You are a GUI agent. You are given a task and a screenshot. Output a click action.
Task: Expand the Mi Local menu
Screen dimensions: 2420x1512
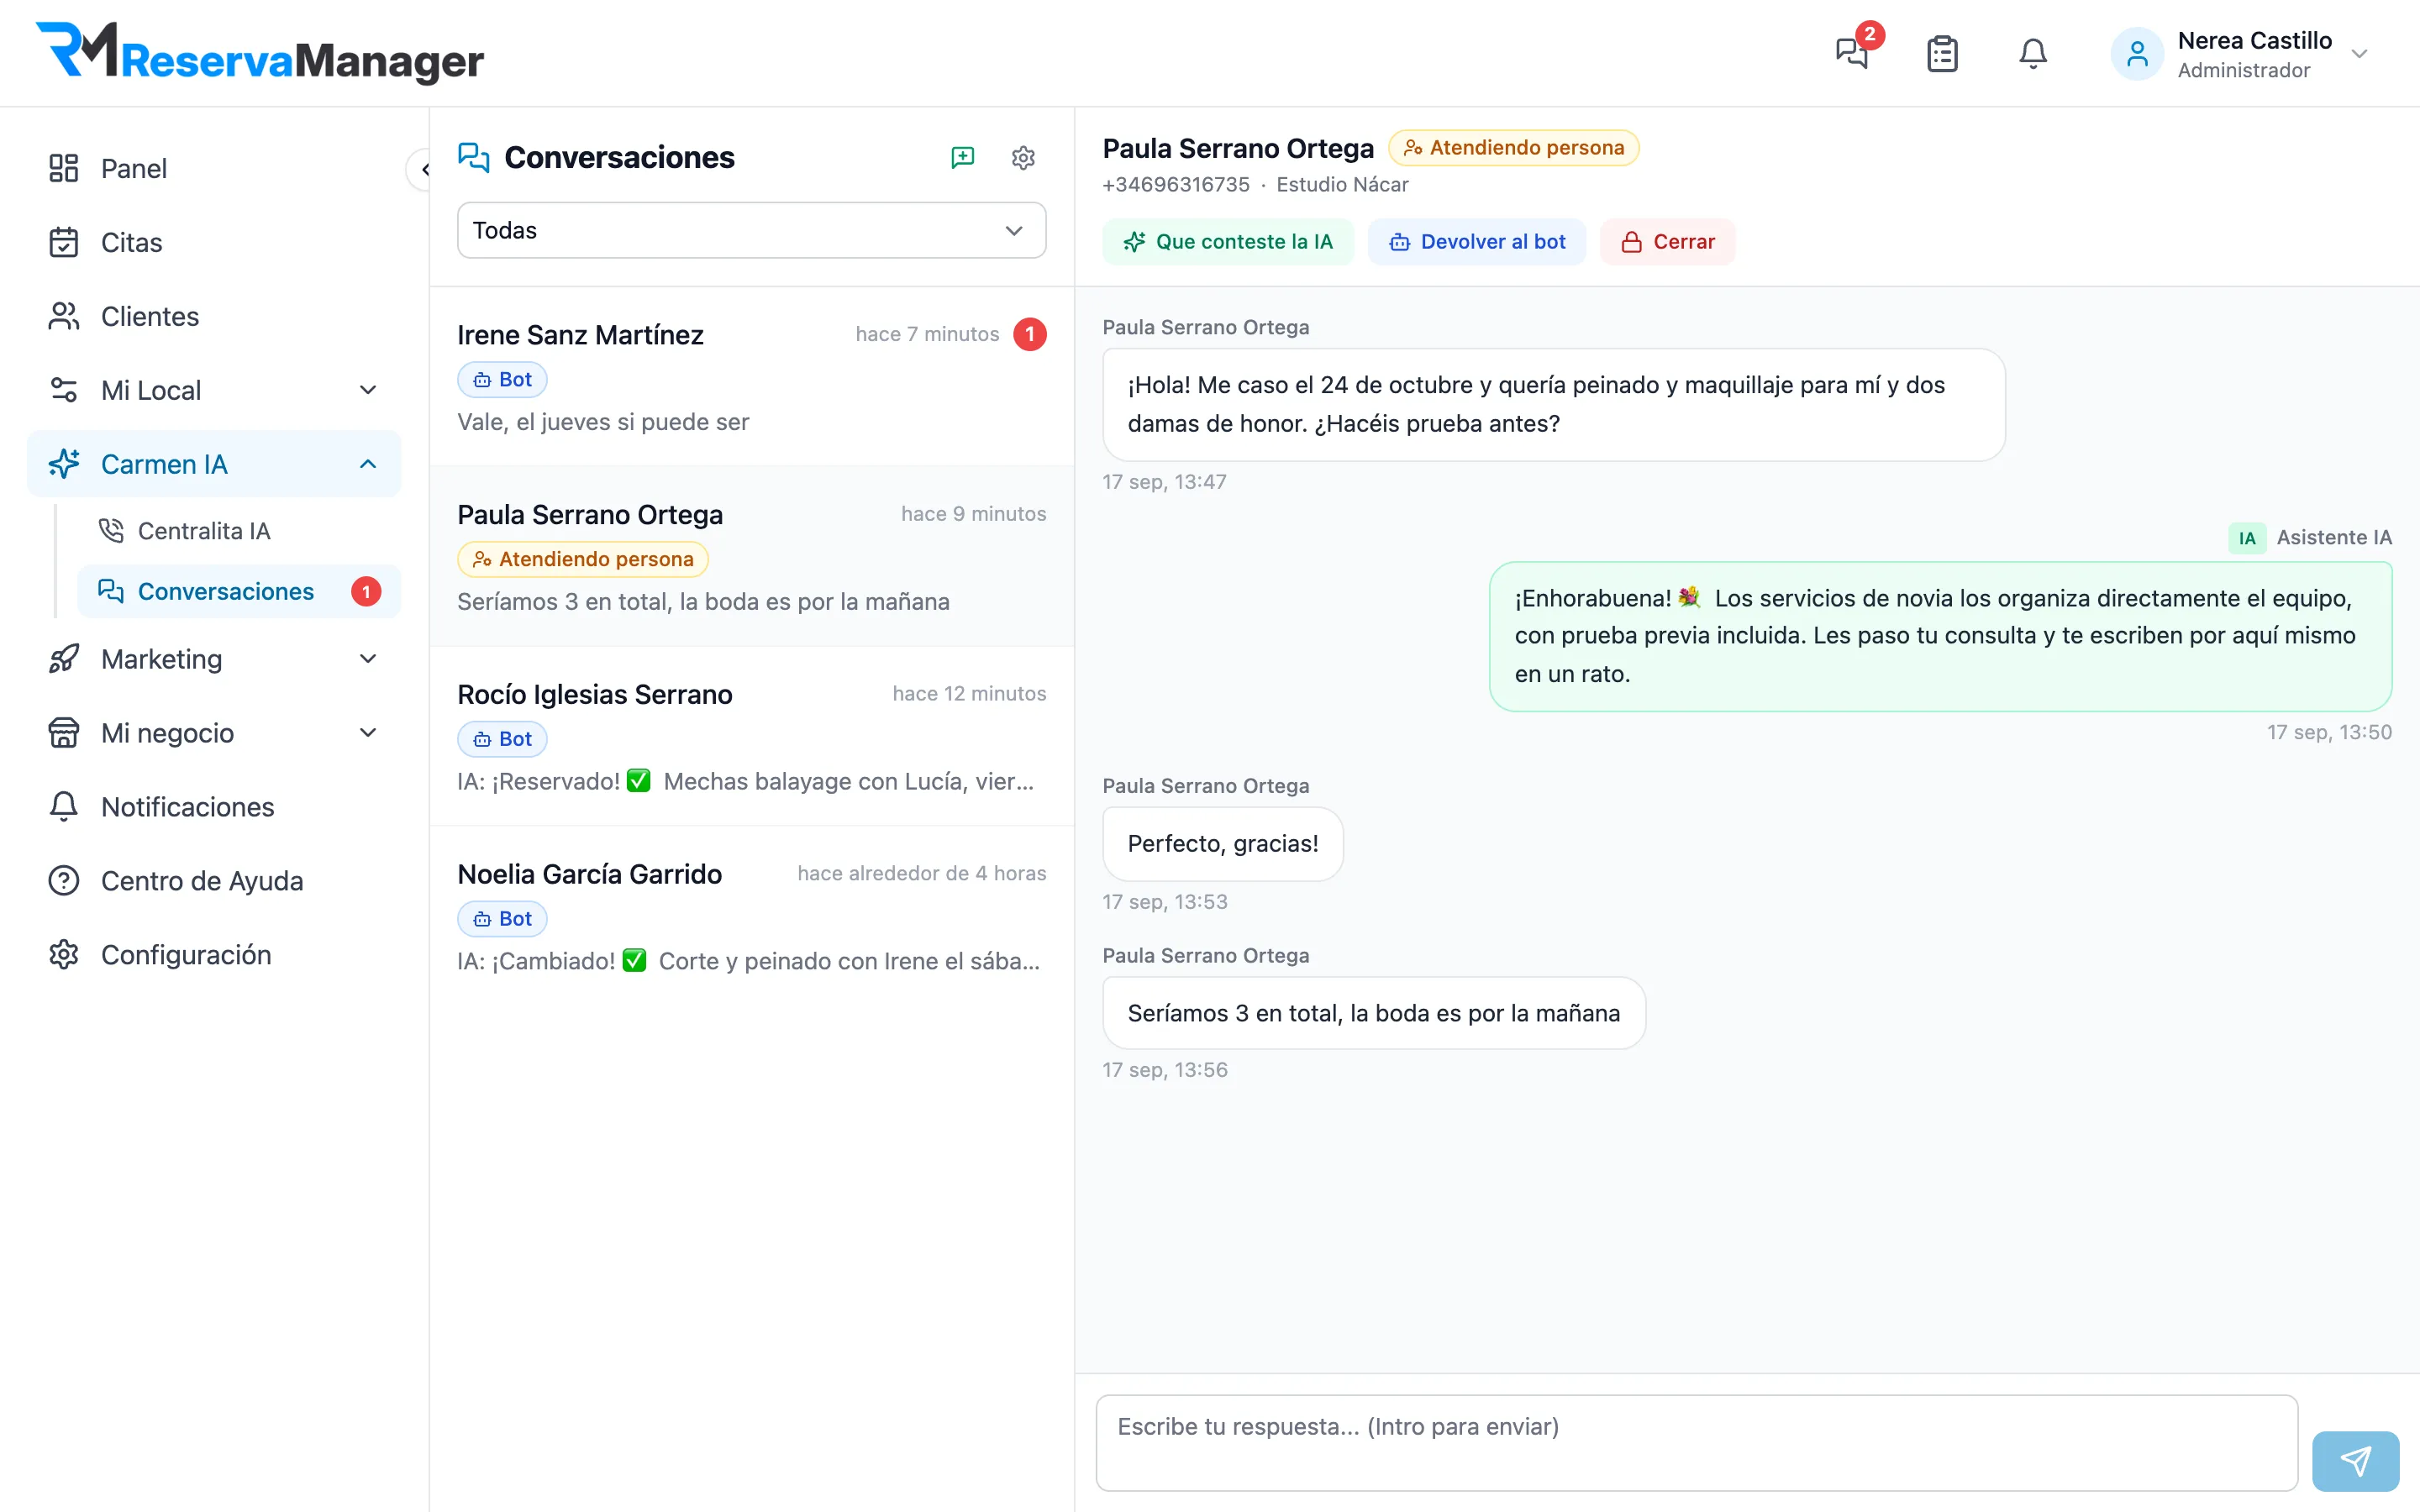(x=214, y=390)
